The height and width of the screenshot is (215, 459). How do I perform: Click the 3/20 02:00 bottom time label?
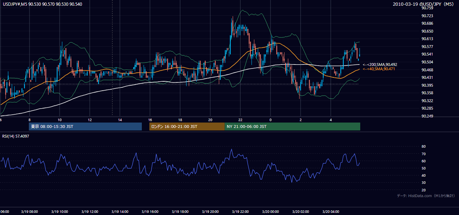click(x=301, y=211)
